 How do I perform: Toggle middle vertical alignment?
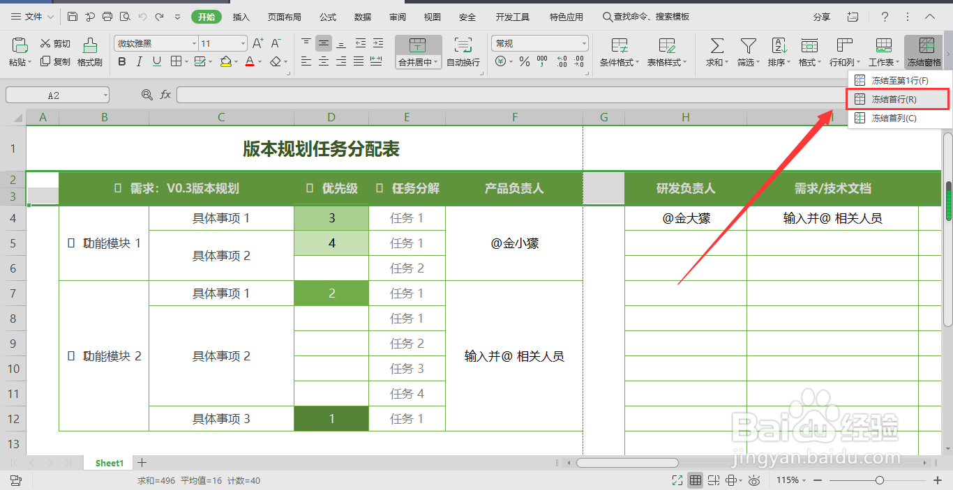click(x=323, y=43)
